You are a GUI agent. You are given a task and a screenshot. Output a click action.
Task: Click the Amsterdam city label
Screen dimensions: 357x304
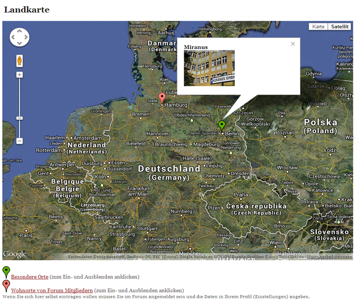[x=88, y=138]
